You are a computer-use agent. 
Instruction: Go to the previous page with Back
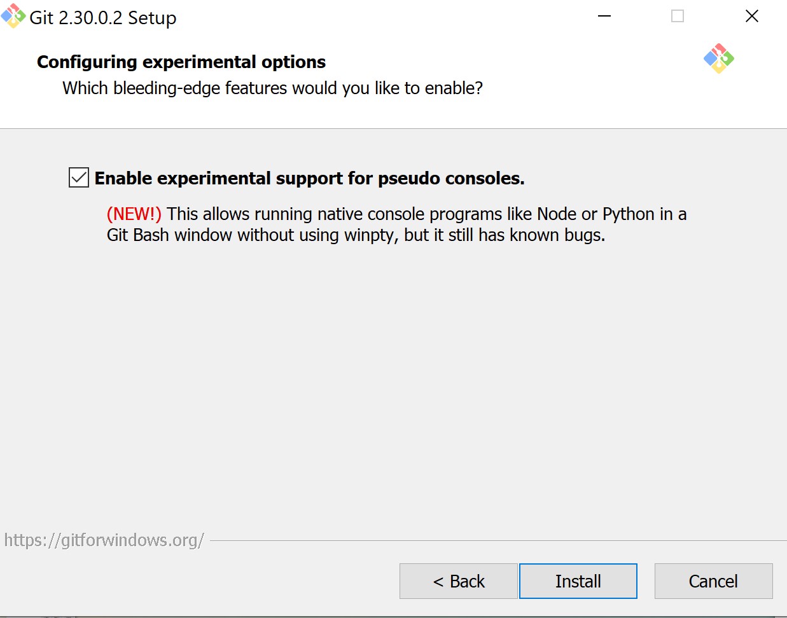(458, 581)
